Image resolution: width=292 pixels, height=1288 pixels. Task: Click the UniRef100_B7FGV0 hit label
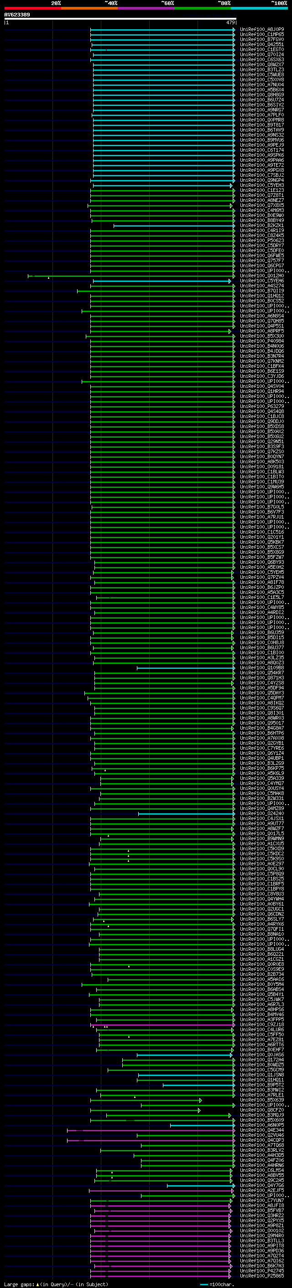[x=262, y=39]
